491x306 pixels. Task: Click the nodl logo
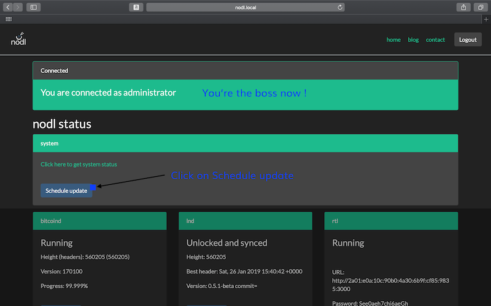point(19,39)
